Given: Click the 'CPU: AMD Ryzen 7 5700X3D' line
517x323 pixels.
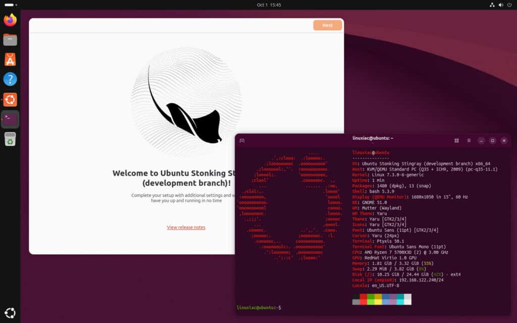Looking at the screenshot, I should pyautogui.click(x=400, y=252).
